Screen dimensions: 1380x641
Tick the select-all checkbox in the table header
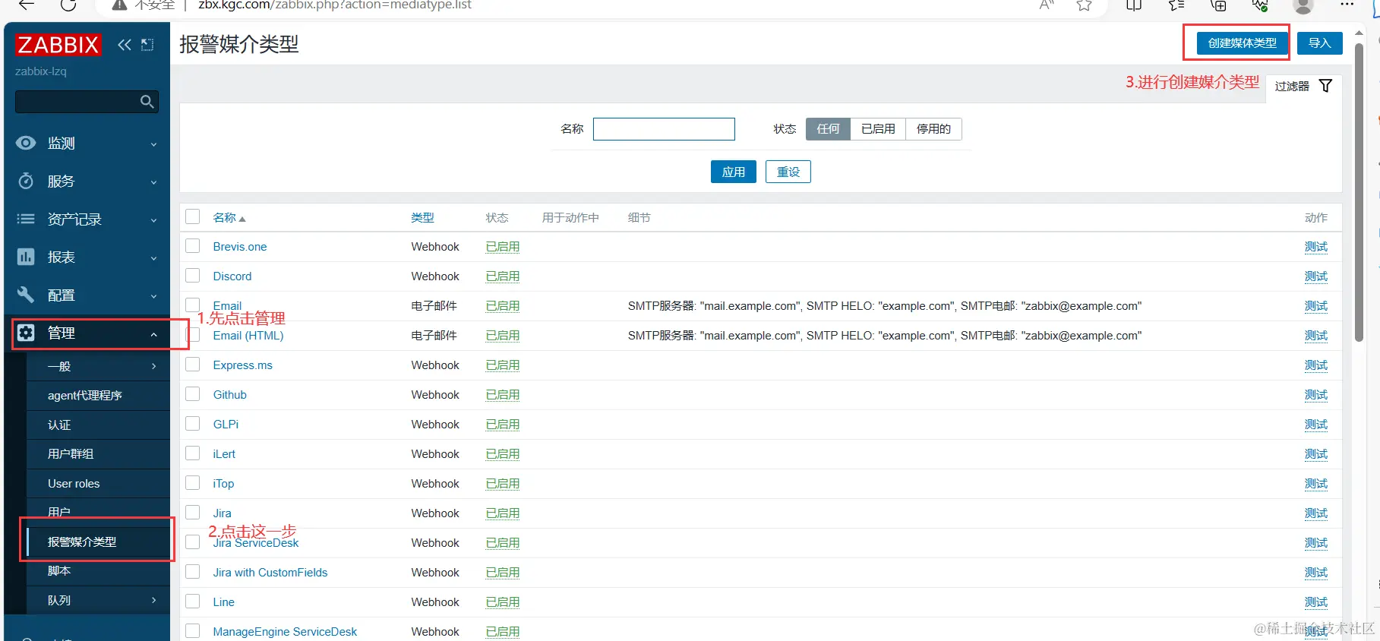193,217
